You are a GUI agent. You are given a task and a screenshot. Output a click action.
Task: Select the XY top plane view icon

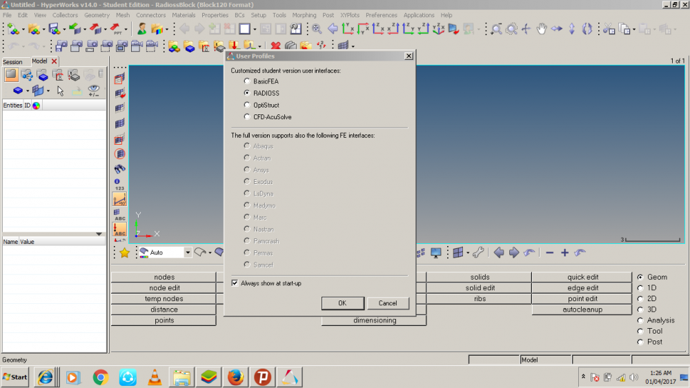coord(348,29)
